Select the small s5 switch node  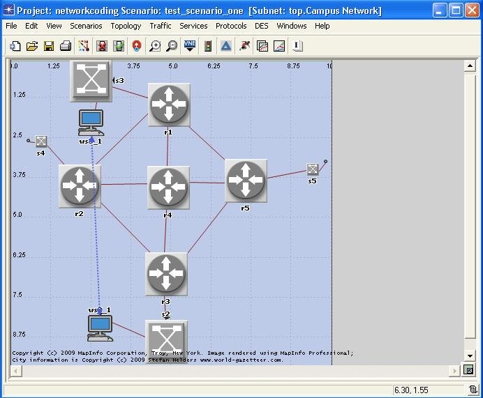pyautogui.click(x=313, y=169)
